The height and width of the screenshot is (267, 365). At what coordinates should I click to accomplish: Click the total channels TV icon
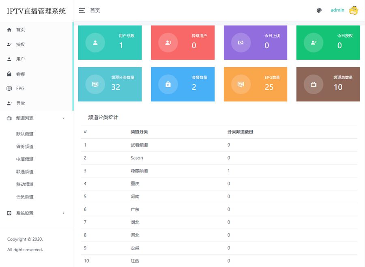(x=313, y=84)
